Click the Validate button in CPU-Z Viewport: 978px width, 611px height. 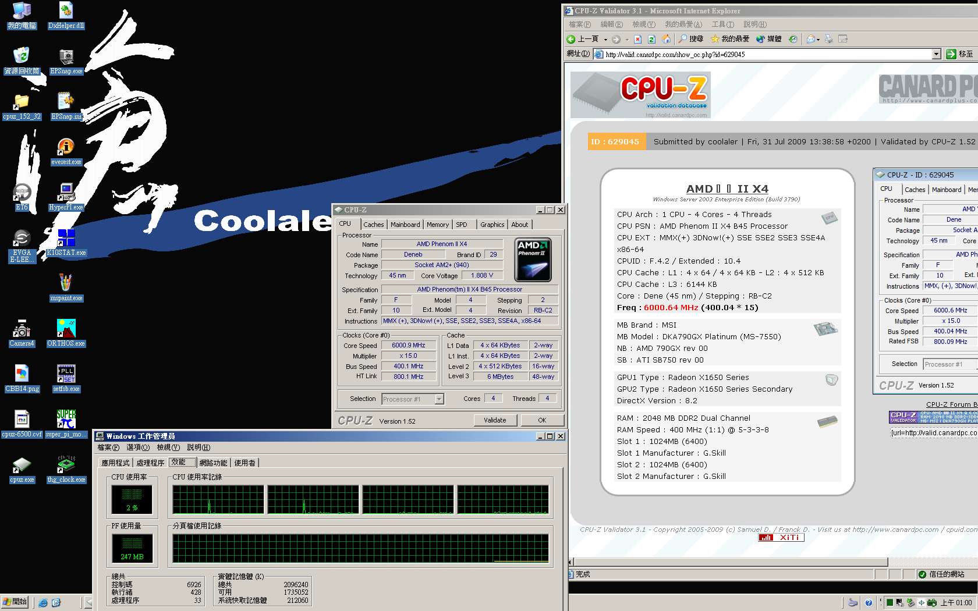tap(495, 420)
